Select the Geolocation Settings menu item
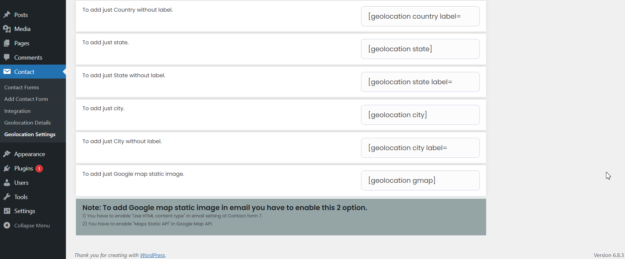The width and height of the screenshot is (625, 259). [x=30, y=134]
